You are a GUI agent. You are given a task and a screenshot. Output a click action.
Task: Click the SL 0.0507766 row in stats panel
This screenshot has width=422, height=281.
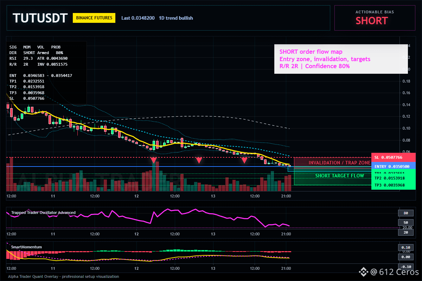pyautogui.click(x=27, y=98)
